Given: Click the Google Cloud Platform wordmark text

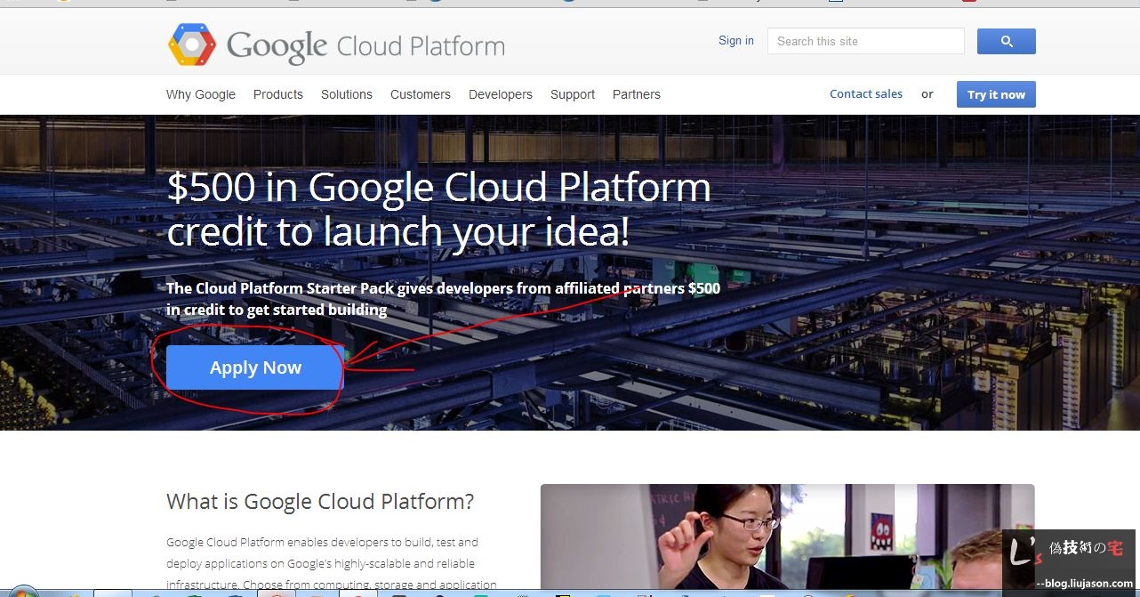Looking at the screenshot, I should (x=365, y=45).
